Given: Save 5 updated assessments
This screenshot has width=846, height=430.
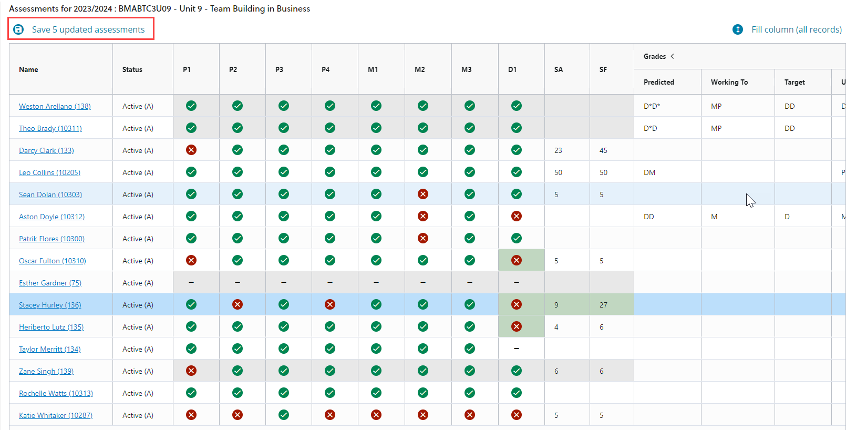Looking at the screenshot, I should click(x=88, y=29).
